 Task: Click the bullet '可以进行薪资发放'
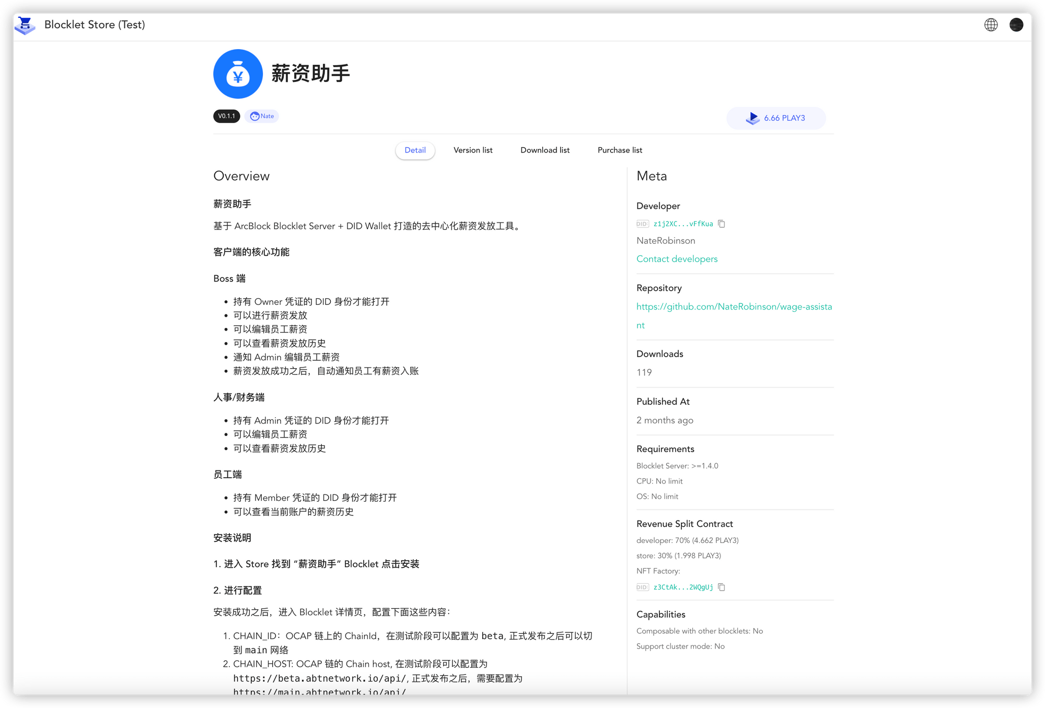tap(270, 315)
